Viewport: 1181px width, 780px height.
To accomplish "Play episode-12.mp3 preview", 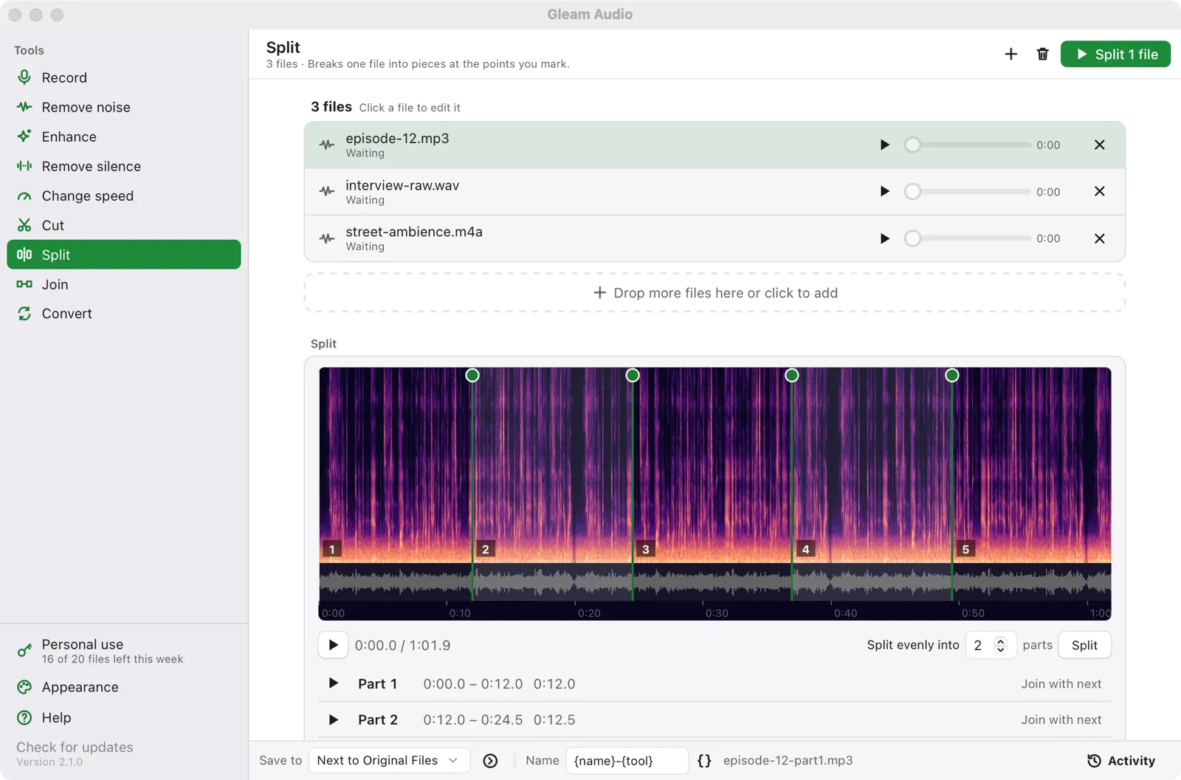I will point(884,145).
